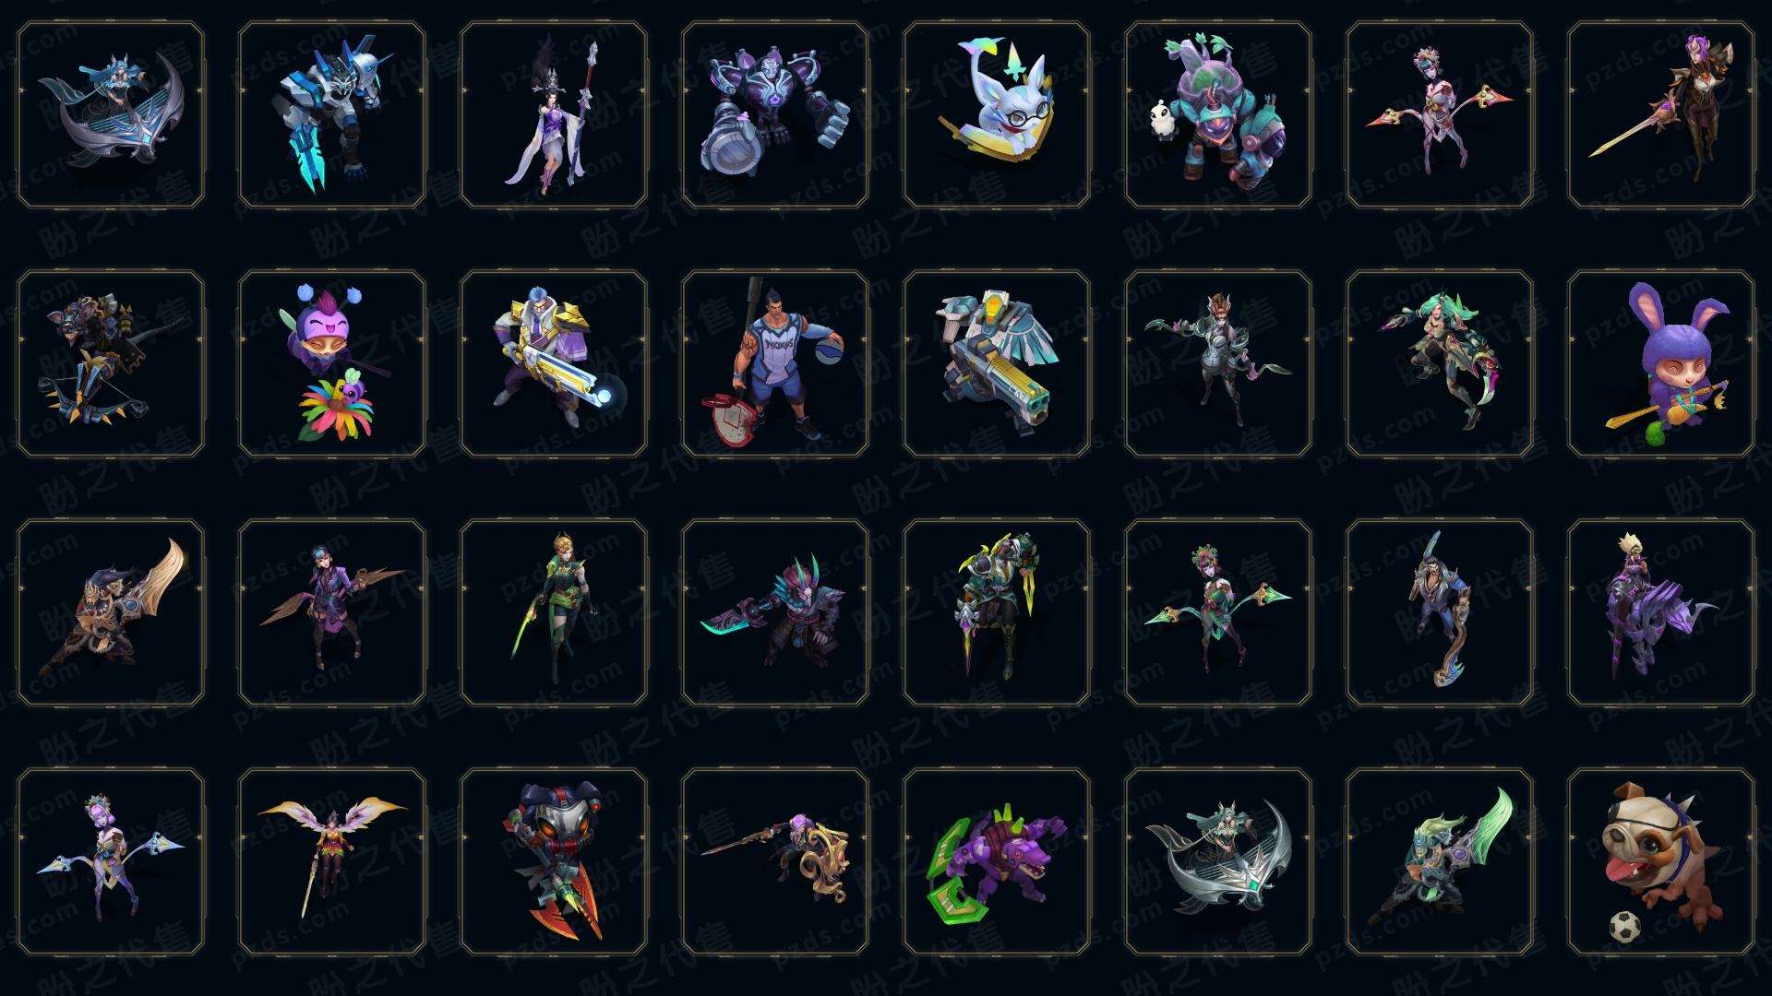Click the purple bunny-costume Teemo skin
Viewport: 1772px width, 996px height.
coord(1661,363)
